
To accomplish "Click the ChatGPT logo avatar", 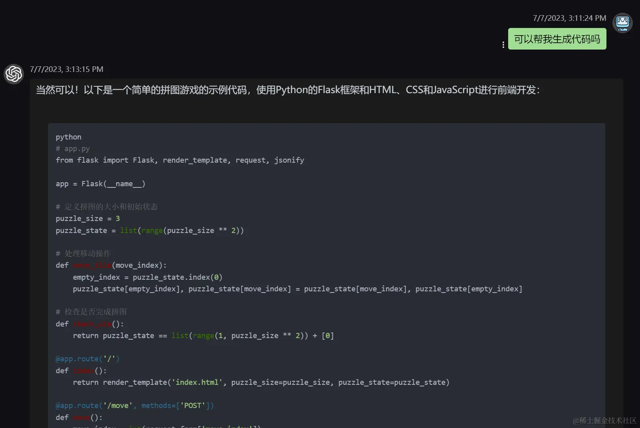I will point(14,74).
